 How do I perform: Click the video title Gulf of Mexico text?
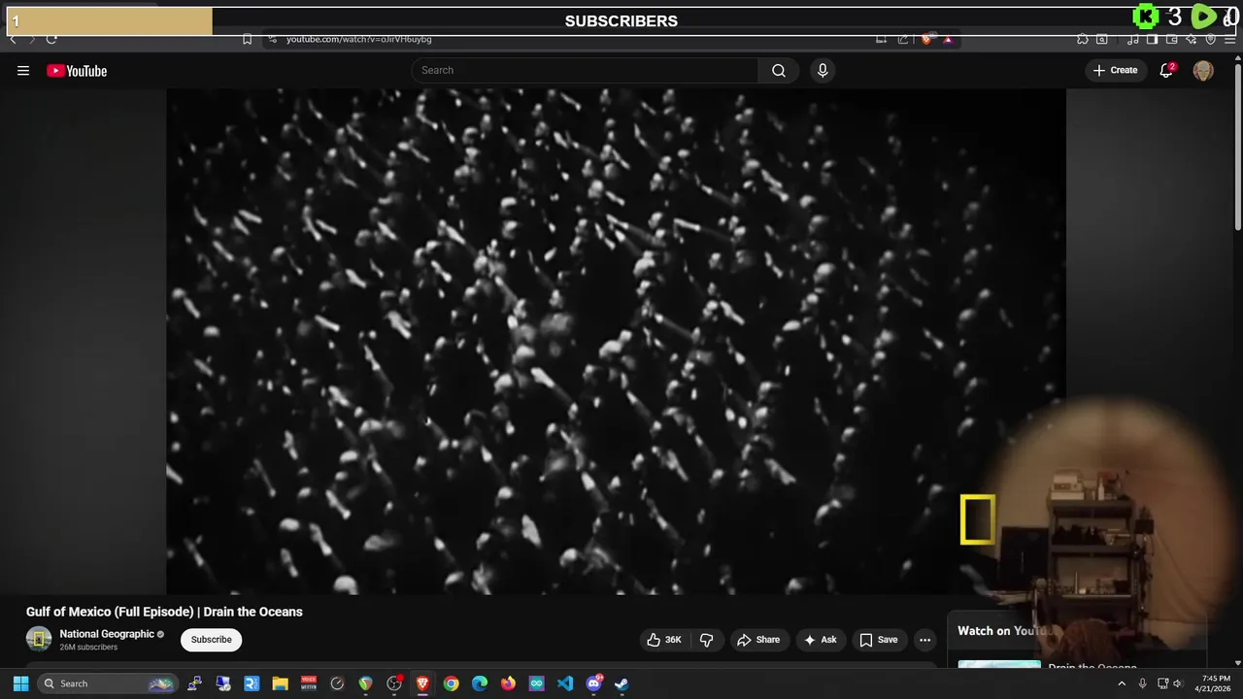(164, 612)
